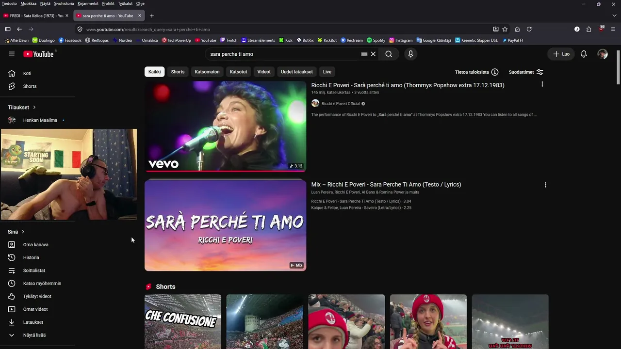Open the Instagram bookmark
This screenshot has height=349, width=621.
pyautogui.click(x=401, y=40)
